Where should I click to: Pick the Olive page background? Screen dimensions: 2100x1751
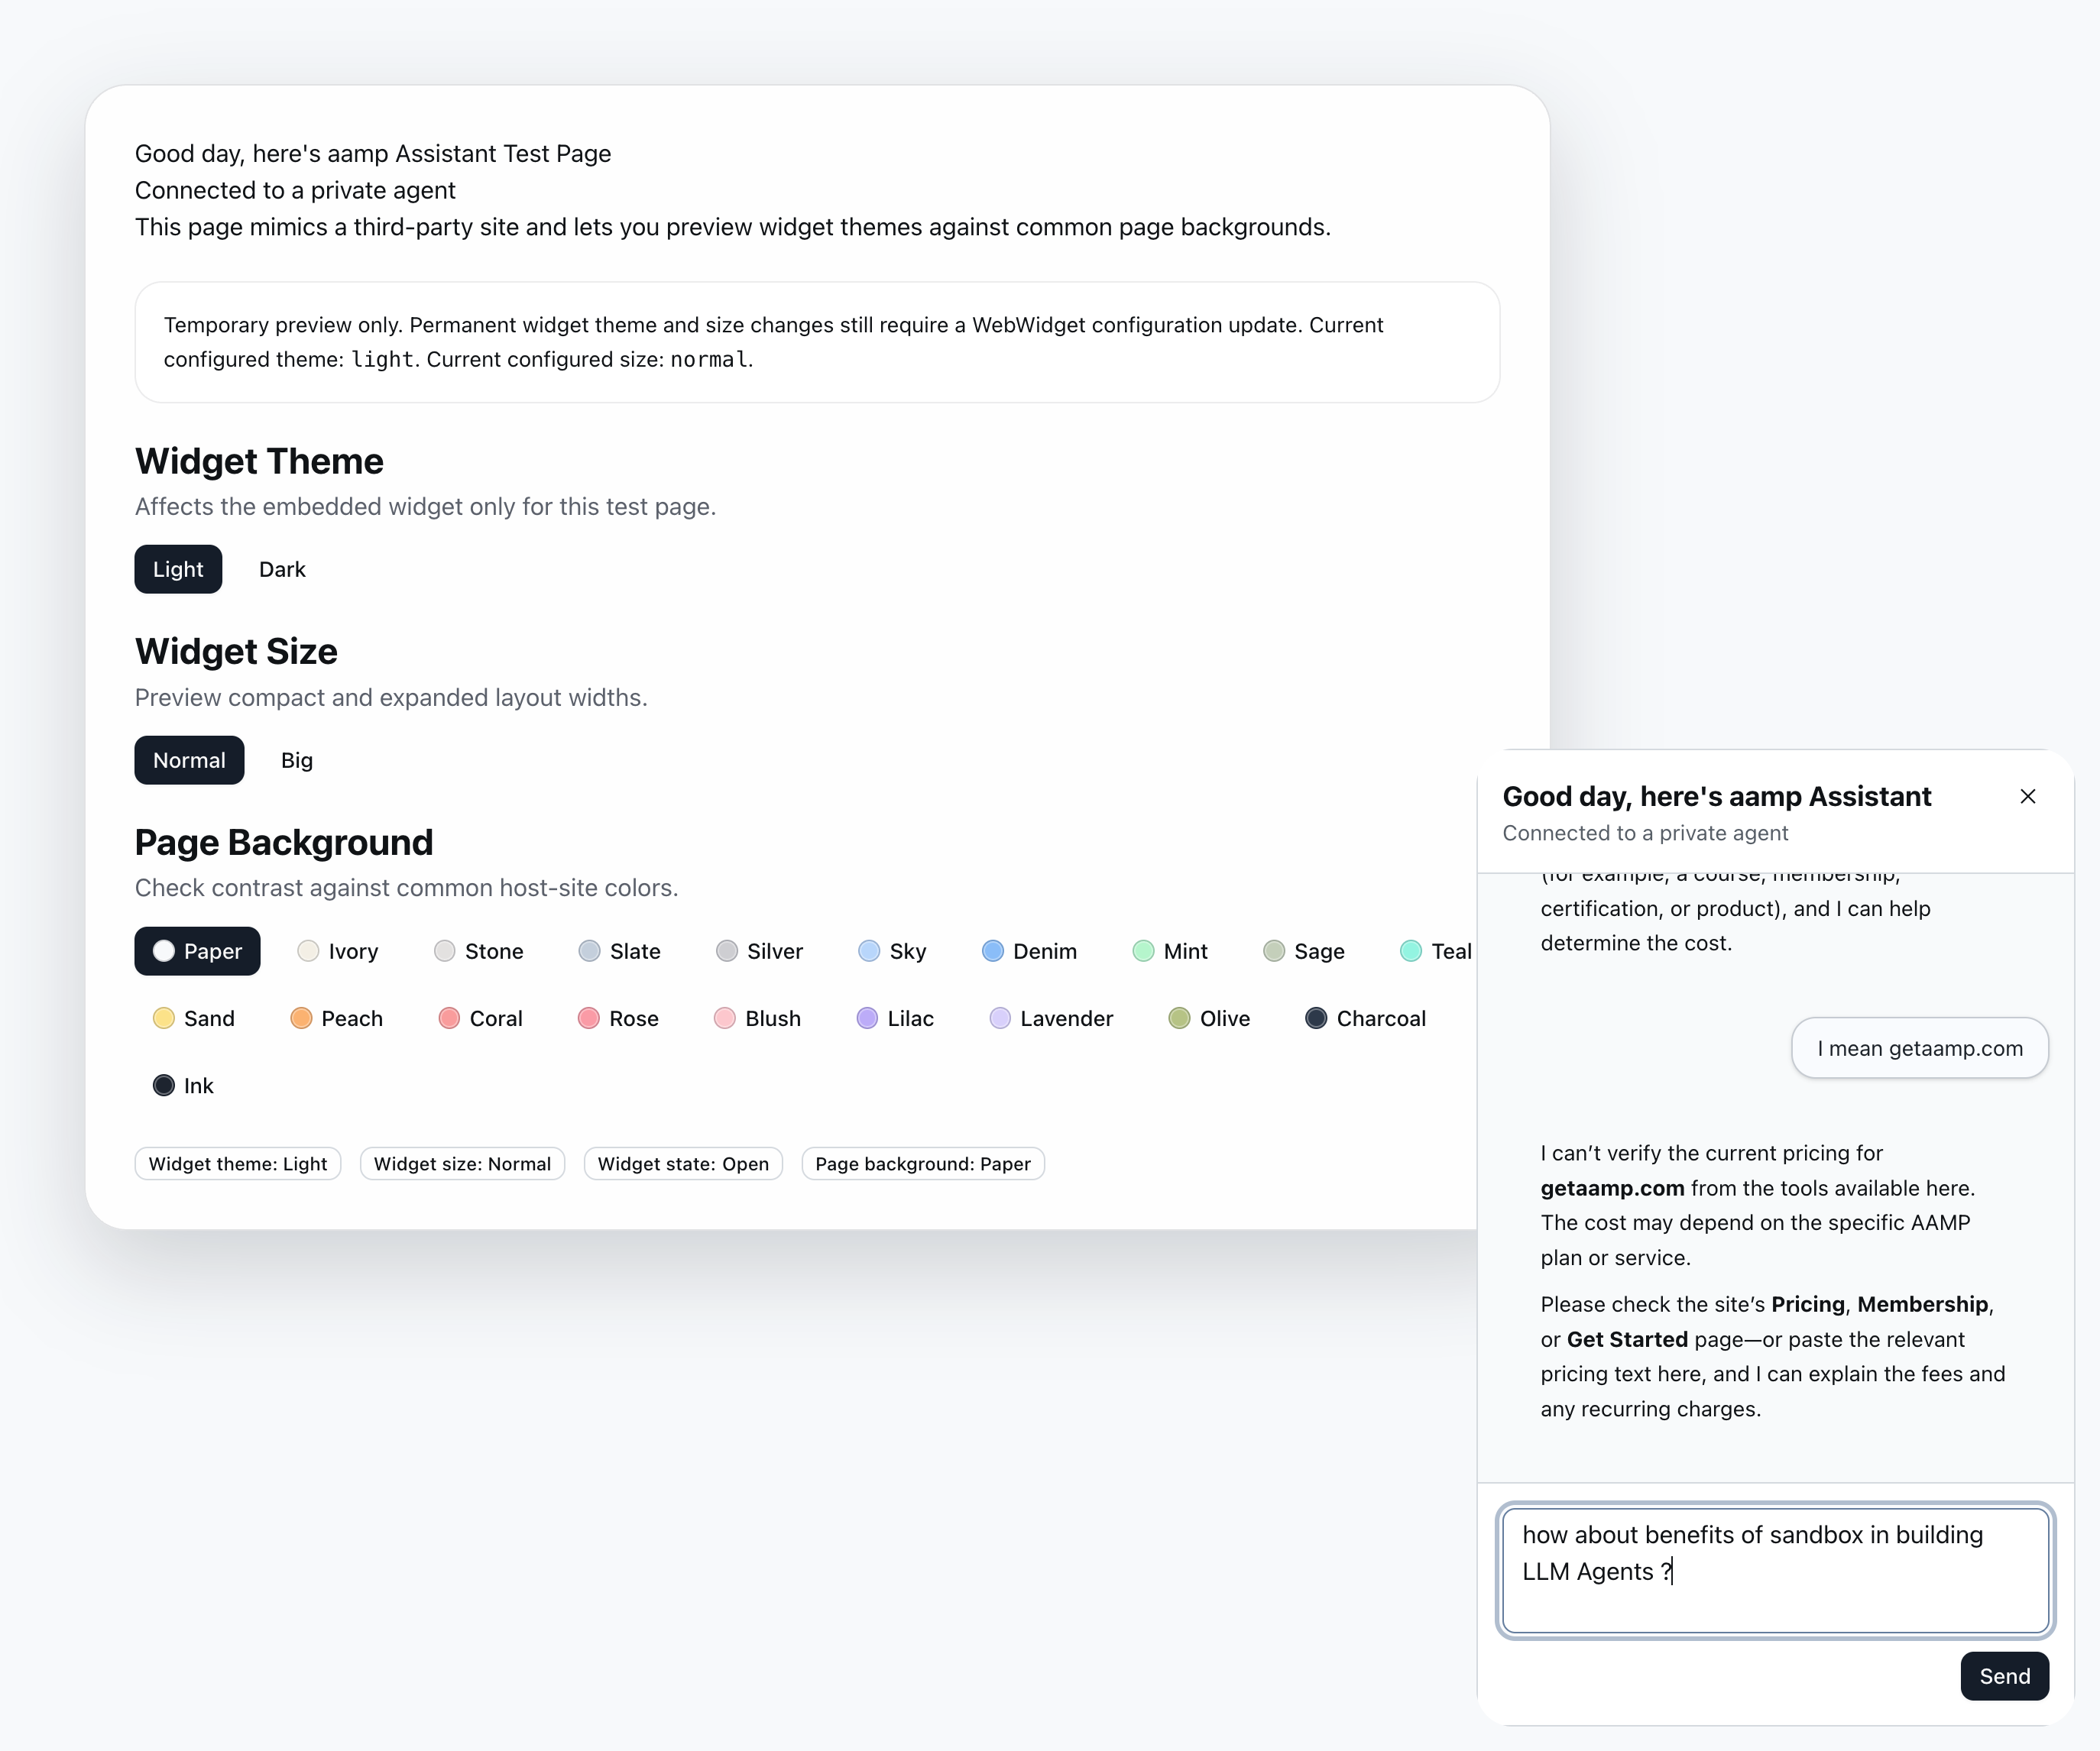(1210, 1018)
